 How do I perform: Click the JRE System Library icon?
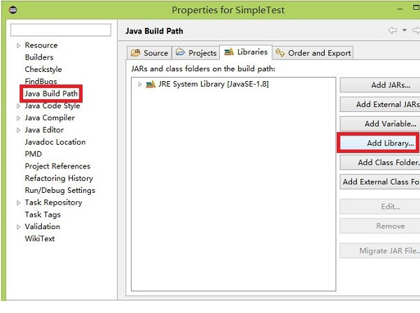point(150,85)
